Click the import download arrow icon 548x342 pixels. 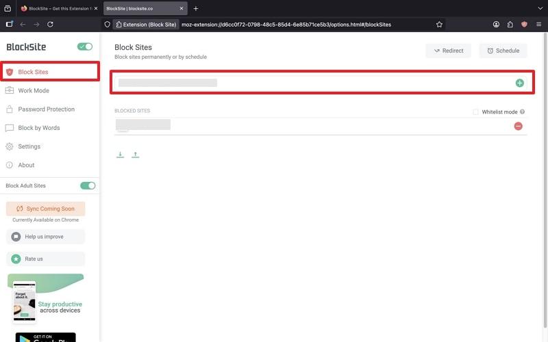click(x=121, y=155)
